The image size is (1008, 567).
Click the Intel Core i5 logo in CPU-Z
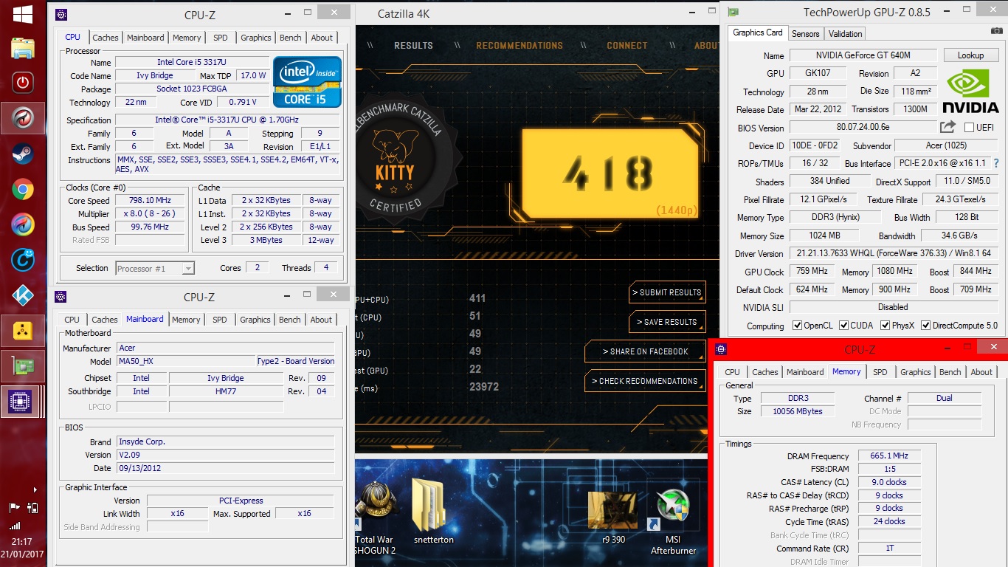point(308,82)
